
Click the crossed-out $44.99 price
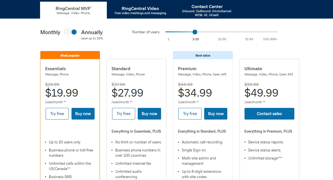click(185, 85)
